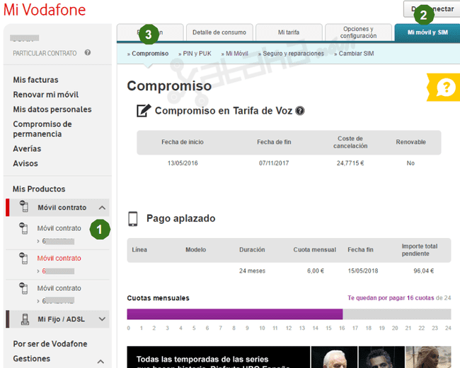460x368 pixels.
Task: Click the cancellation cost 24,7715 €
Action: pos(350,163)
